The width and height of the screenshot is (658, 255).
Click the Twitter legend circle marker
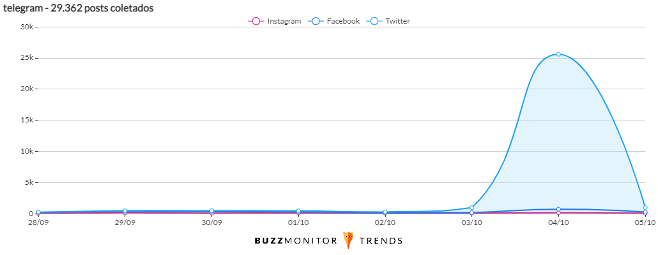pos(374,21)
